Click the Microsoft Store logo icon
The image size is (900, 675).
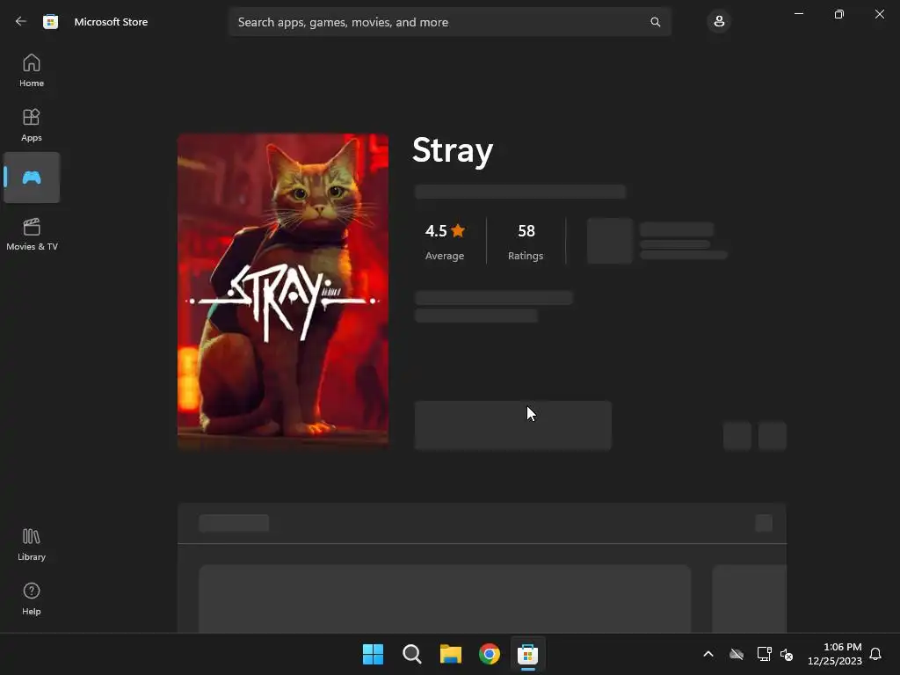pos(50,22)
